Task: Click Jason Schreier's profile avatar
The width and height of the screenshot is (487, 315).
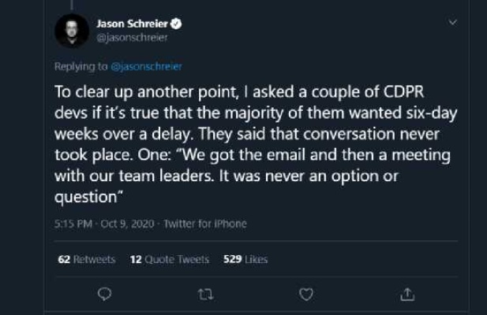Action: point(71,30)
